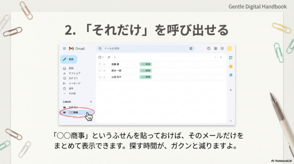Click the Gmail logo
Image resolution: width=294 pixels, height=164 pixels.
(x=77, y=48)
